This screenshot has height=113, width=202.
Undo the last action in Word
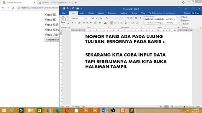pos(68,8)
